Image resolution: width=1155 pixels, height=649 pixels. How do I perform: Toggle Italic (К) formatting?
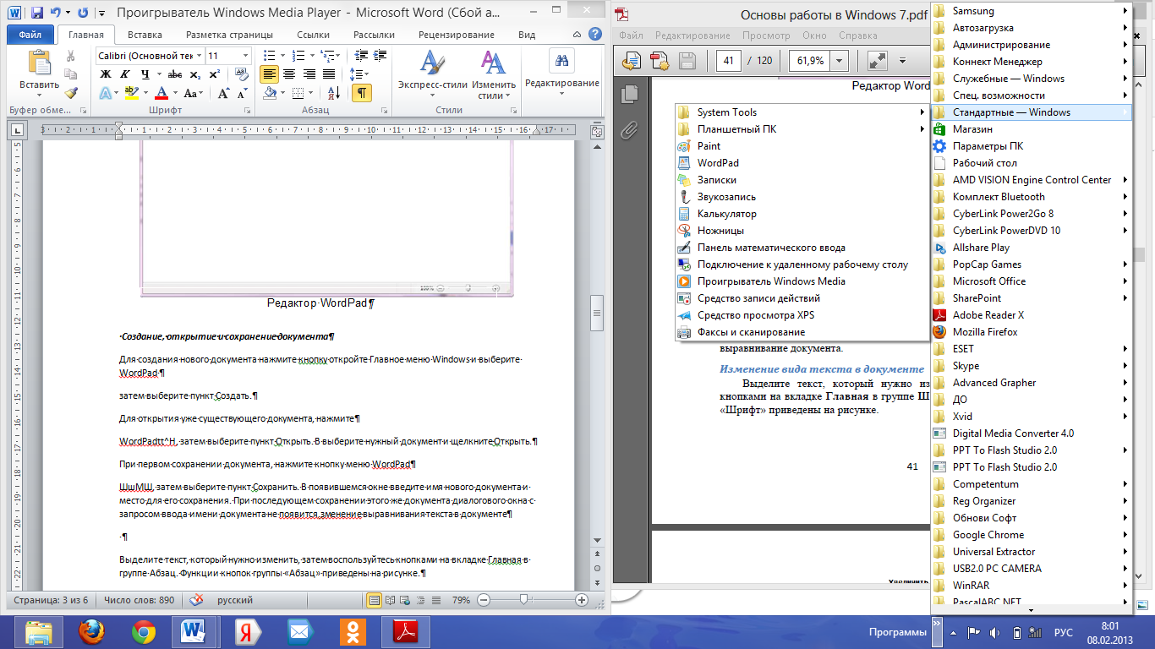(x=123, y=74)
